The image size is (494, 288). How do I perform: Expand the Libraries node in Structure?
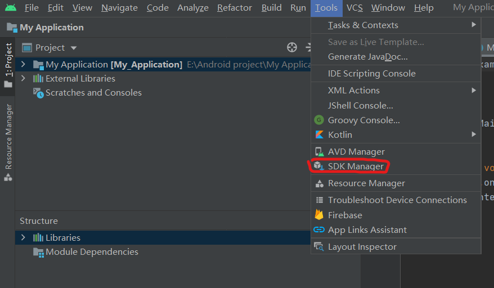click(x=23, y=237)
